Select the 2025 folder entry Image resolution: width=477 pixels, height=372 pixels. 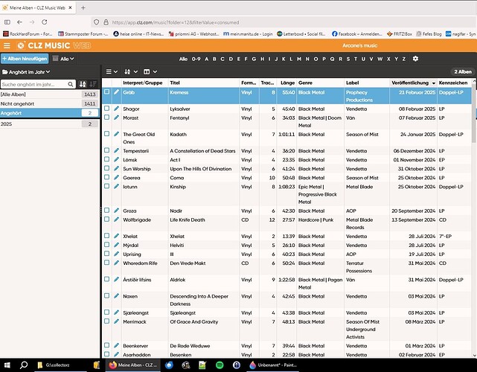pos(49,124)
